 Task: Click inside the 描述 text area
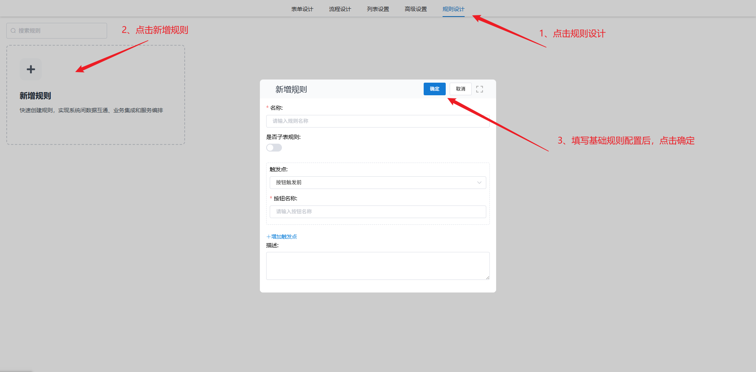[378, 266]
